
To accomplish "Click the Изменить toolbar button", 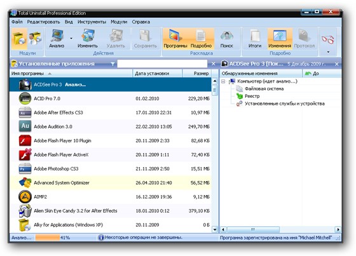I will click(x=88, y=39).
